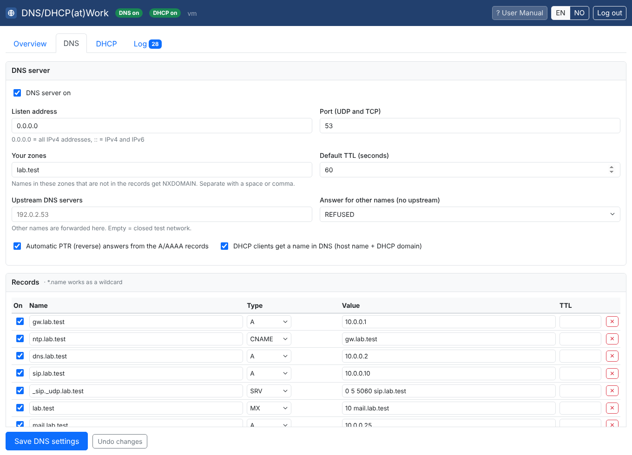Delete the ntp.lab.test record
The width and height of the screenshot is (632, 455).
[612, 339]
